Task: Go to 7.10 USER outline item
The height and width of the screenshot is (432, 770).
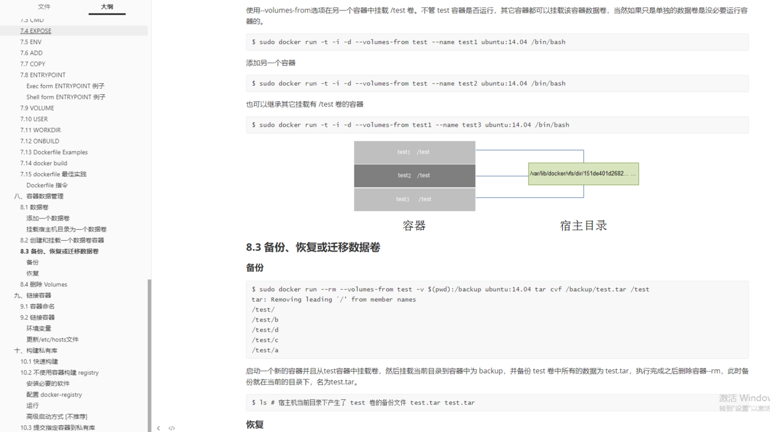Action: pos(34,119)
